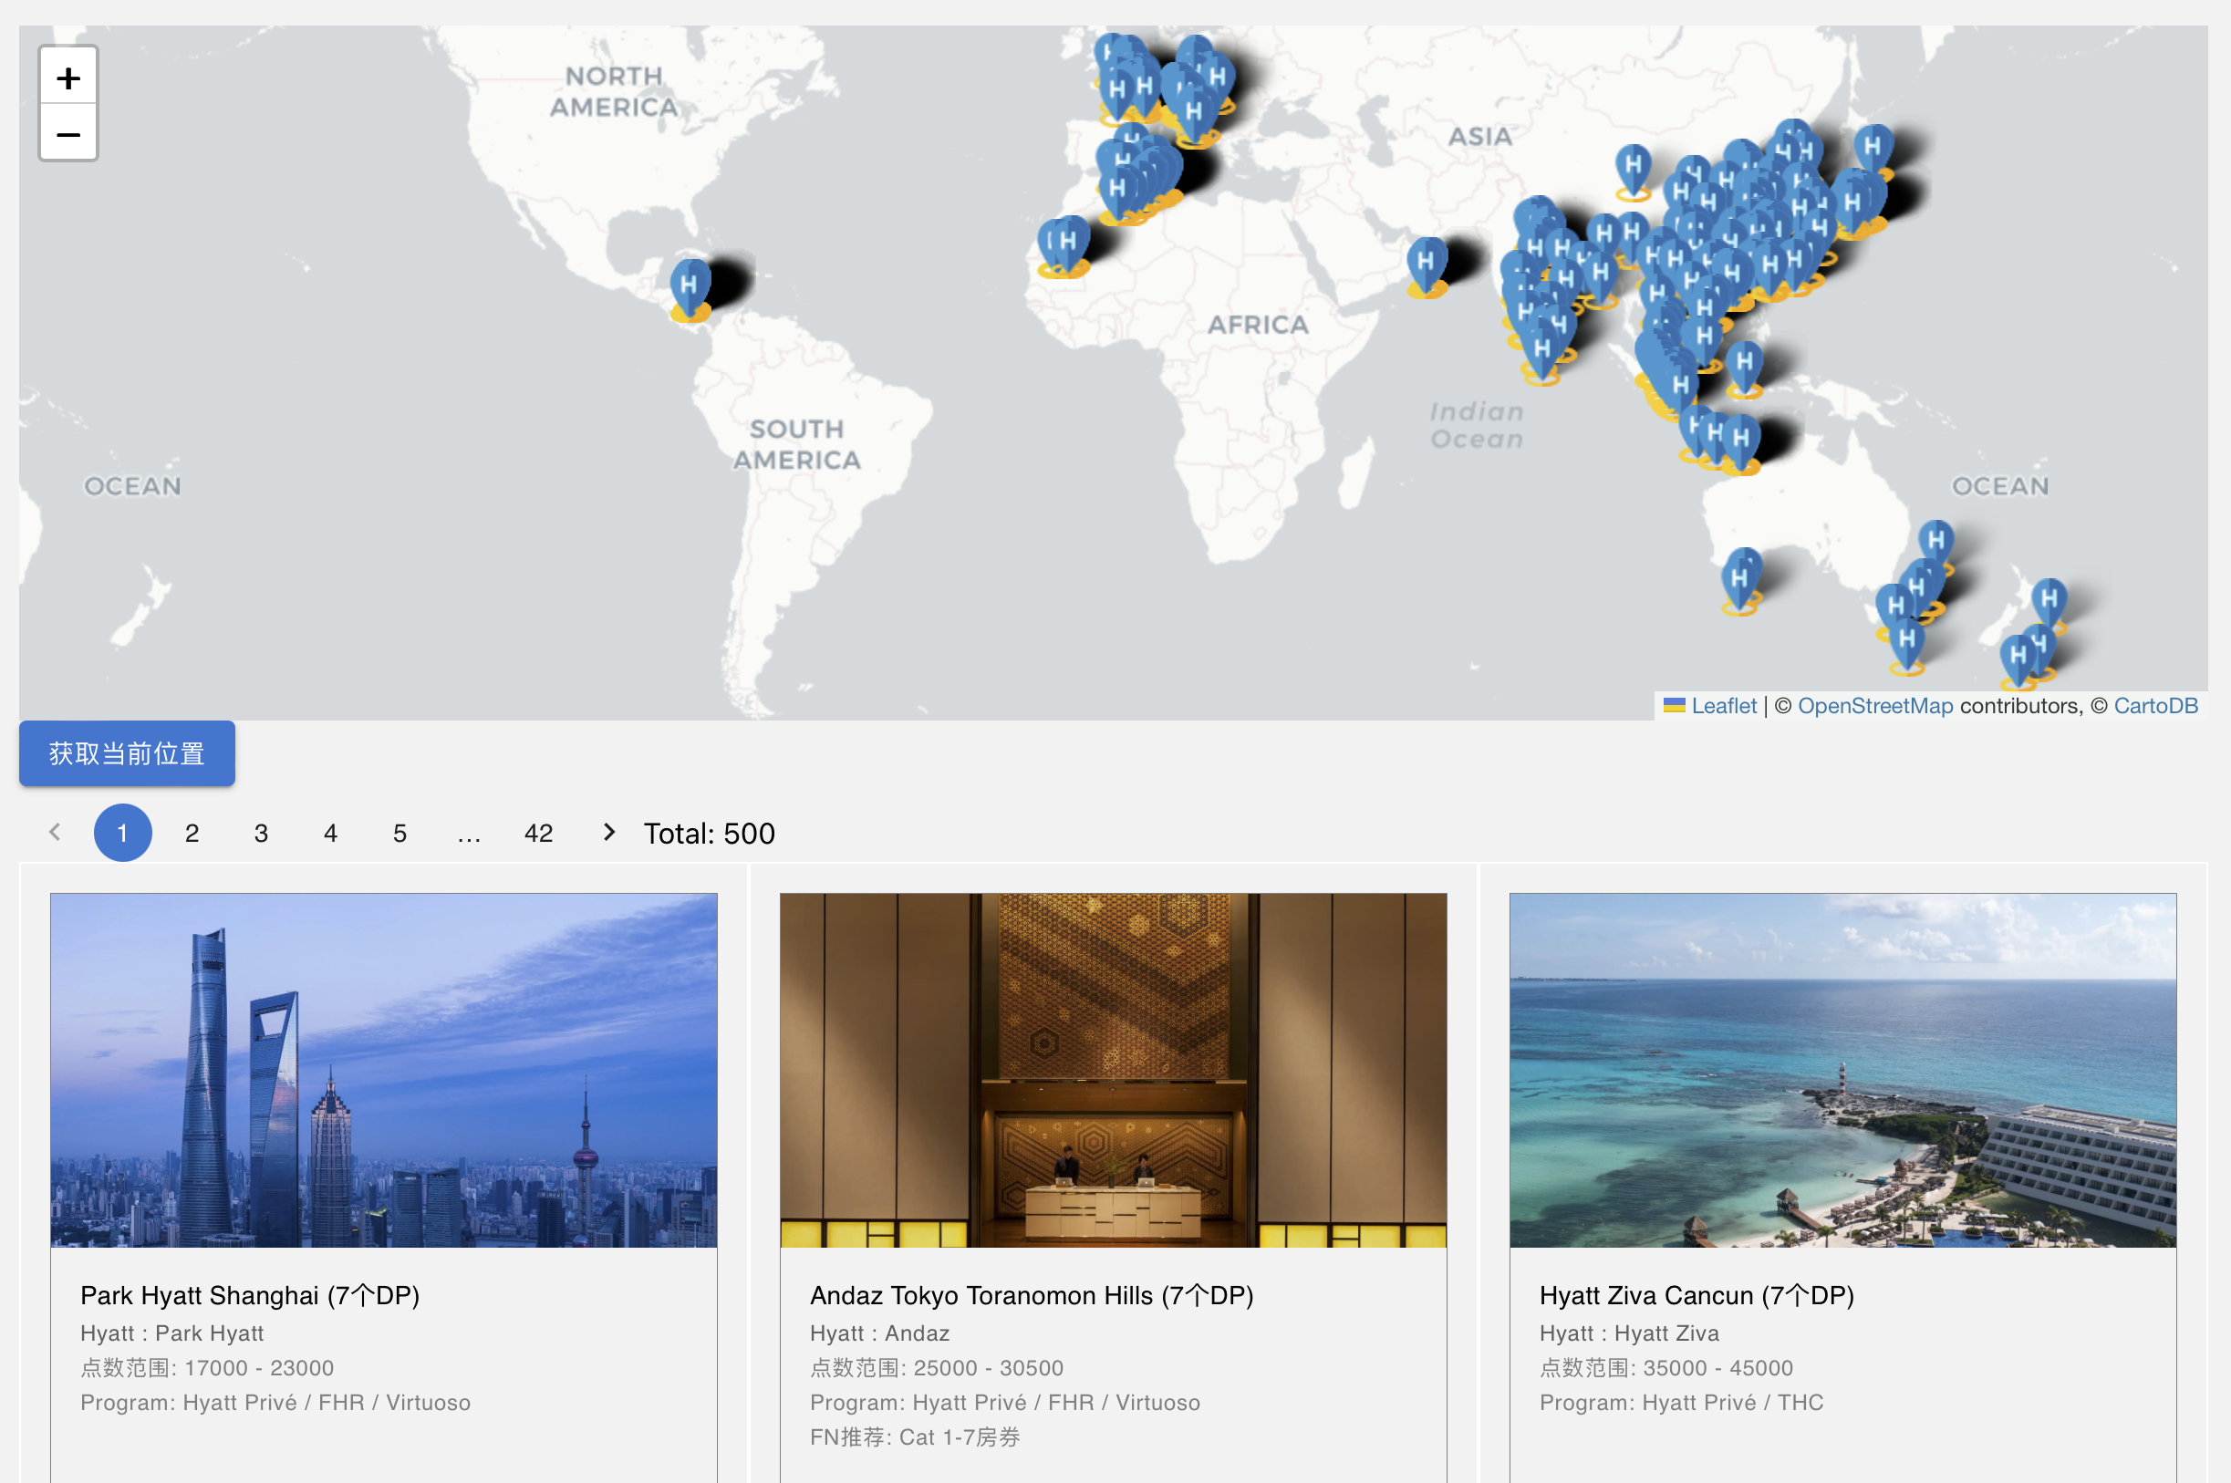
Task: Select page 5 in pagination
Action: [x=400, y=834]
